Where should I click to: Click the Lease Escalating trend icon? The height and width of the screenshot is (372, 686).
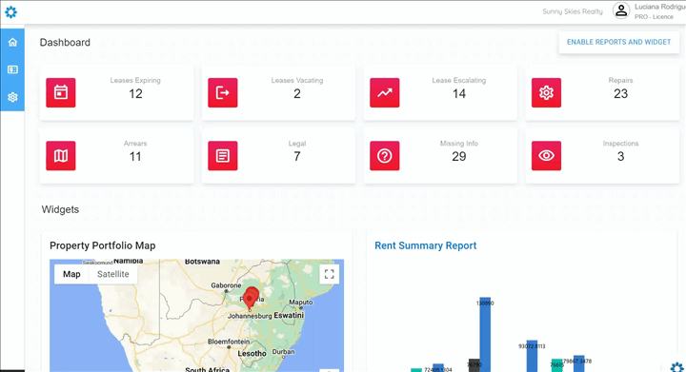pyautogui.click(x=385, y=92)
